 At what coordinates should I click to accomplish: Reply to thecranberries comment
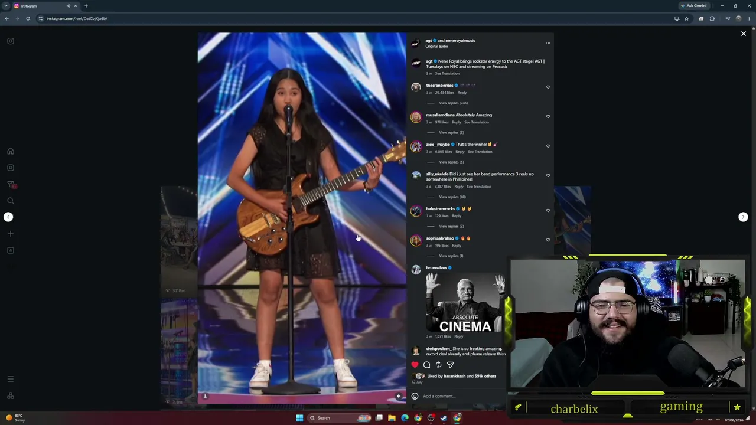pos(462,93)
